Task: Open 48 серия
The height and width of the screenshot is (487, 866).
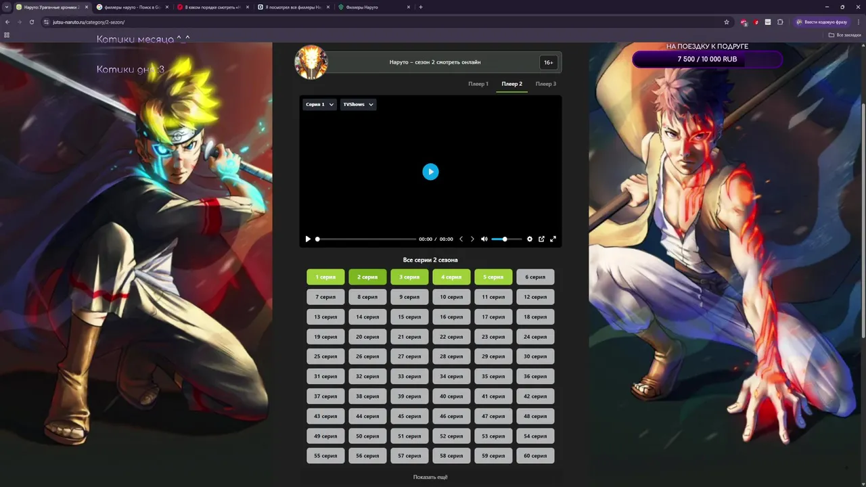Action: [x=535, y=416]
